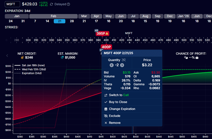Viewport: 212px width, 139px height.
Task: Click the IV 26.1% value
Action: tap(126, 80)
